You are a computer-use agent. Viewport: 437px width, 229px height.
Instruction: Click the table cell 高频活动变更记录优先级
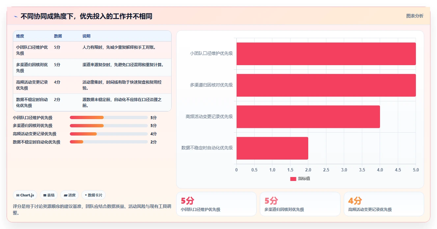click(x=32, y=85)
